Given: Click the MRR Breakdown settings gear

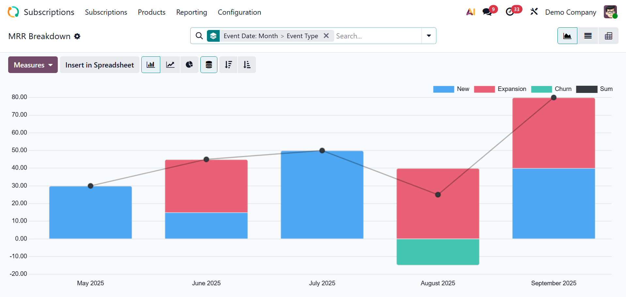Looking at the screenshot, I should pos(77,36).
